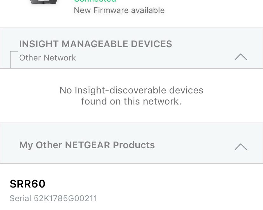Collapse the Other Network section chevron

241,57
